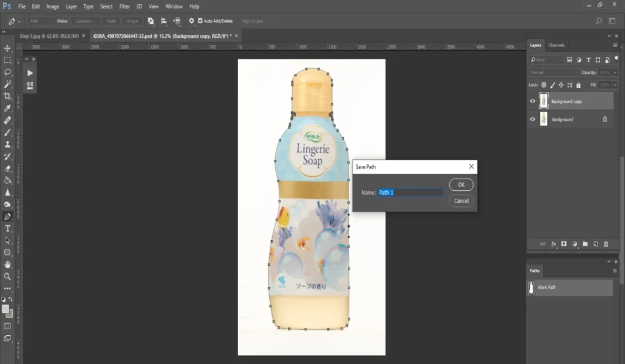
Task: Switch to the Channels tab
Action: [556, 45]
